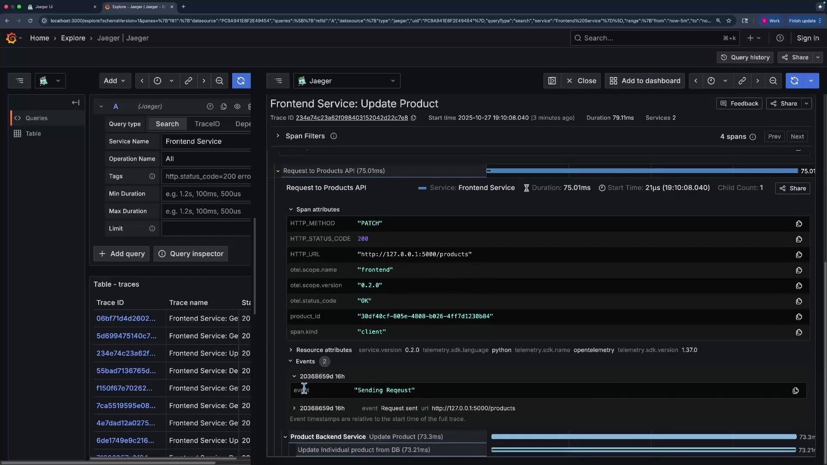Click the Service Name input field

coord(206,142)
